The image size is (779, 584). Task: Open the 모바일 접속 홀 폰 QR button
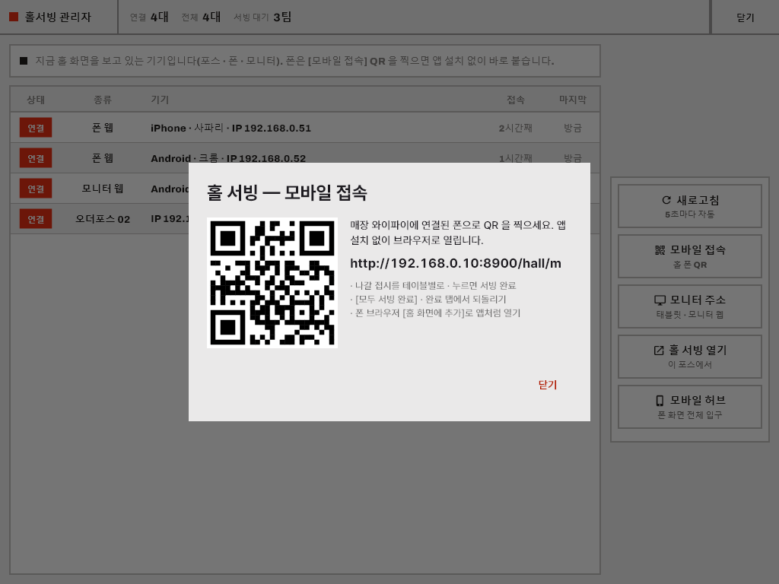pos(689,256)
